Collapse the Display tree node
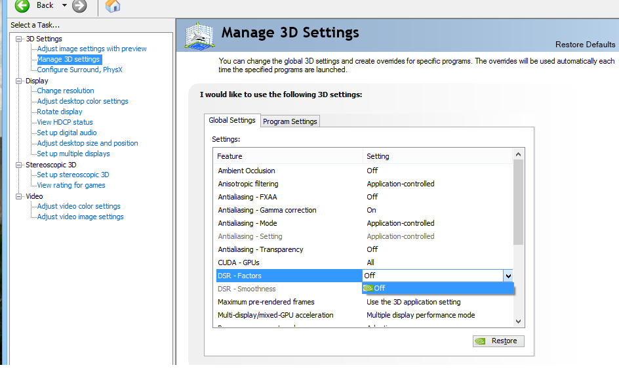Screen dimensions: 619x378 point(18,81)
